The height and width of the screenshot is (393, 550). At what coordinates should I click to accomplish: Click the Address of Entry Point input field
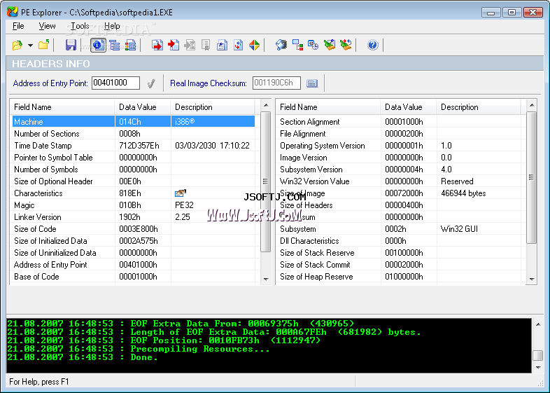point(115,83)
